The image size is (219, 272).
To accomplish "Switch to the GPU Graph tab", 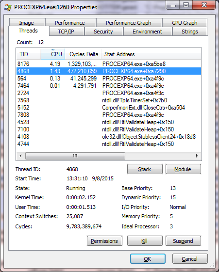I will tap(185, 23).
